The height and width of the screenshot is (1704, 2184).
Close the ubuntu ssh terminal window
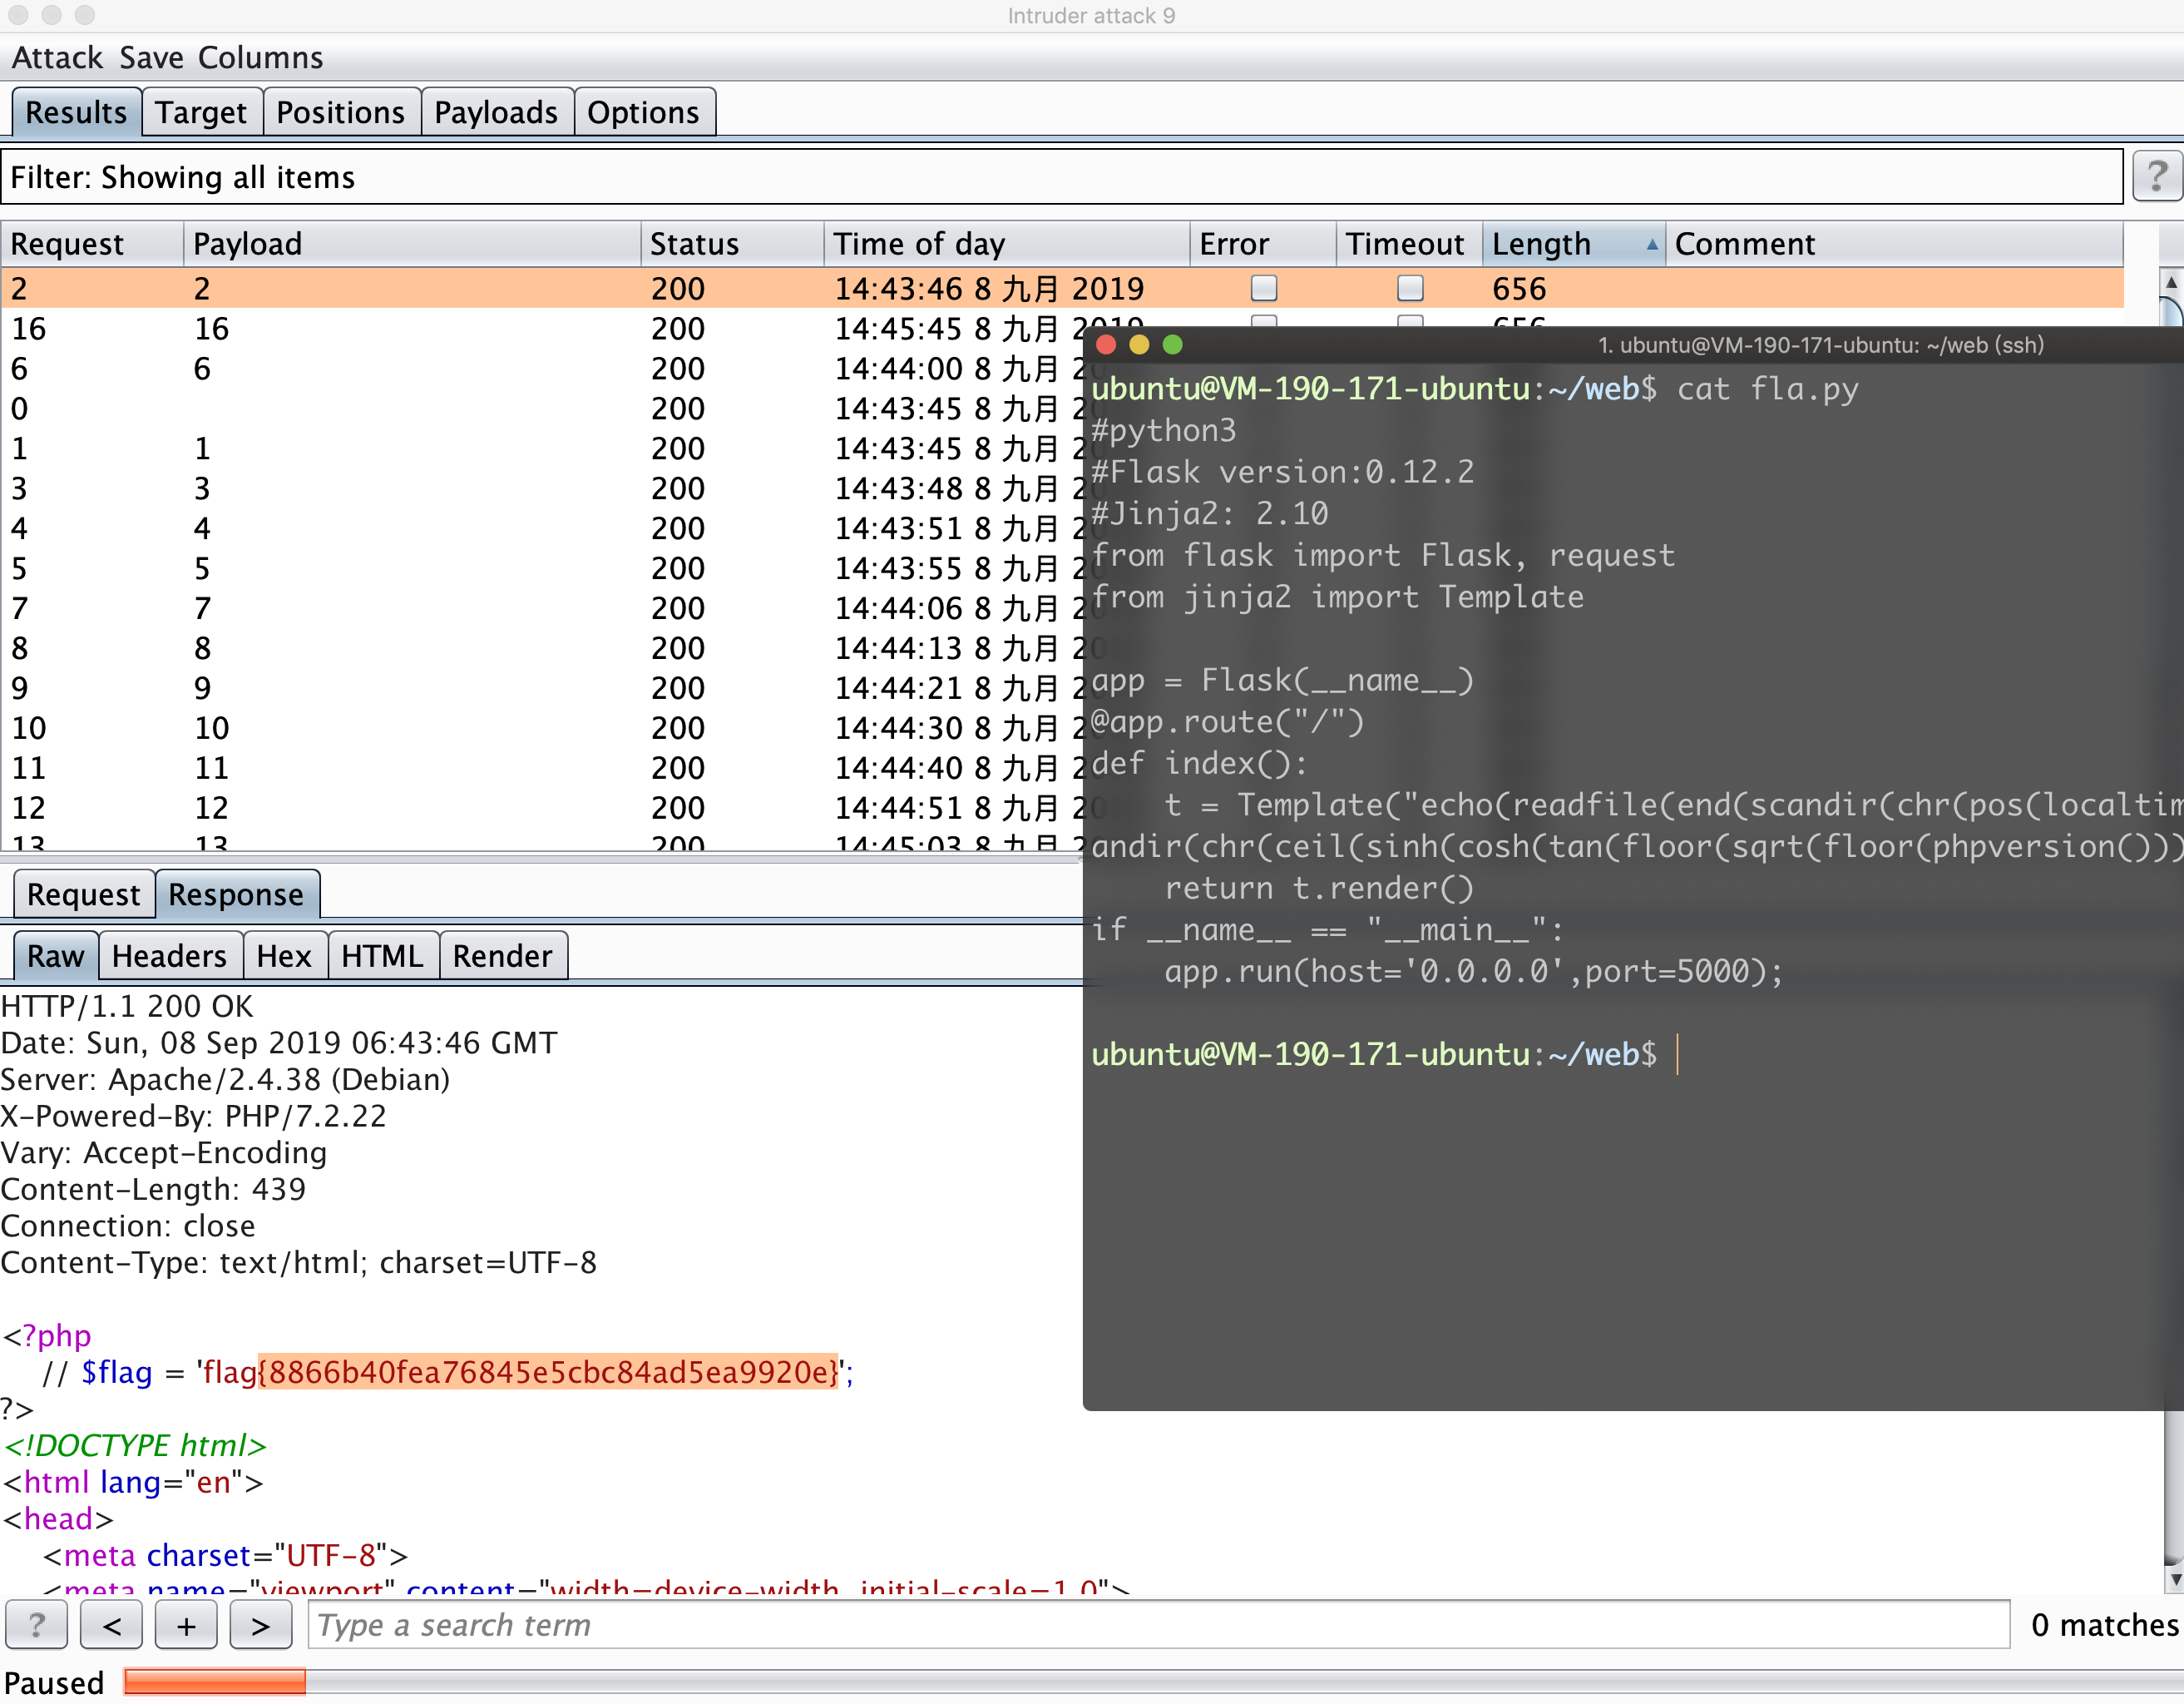pos(1106,344)
